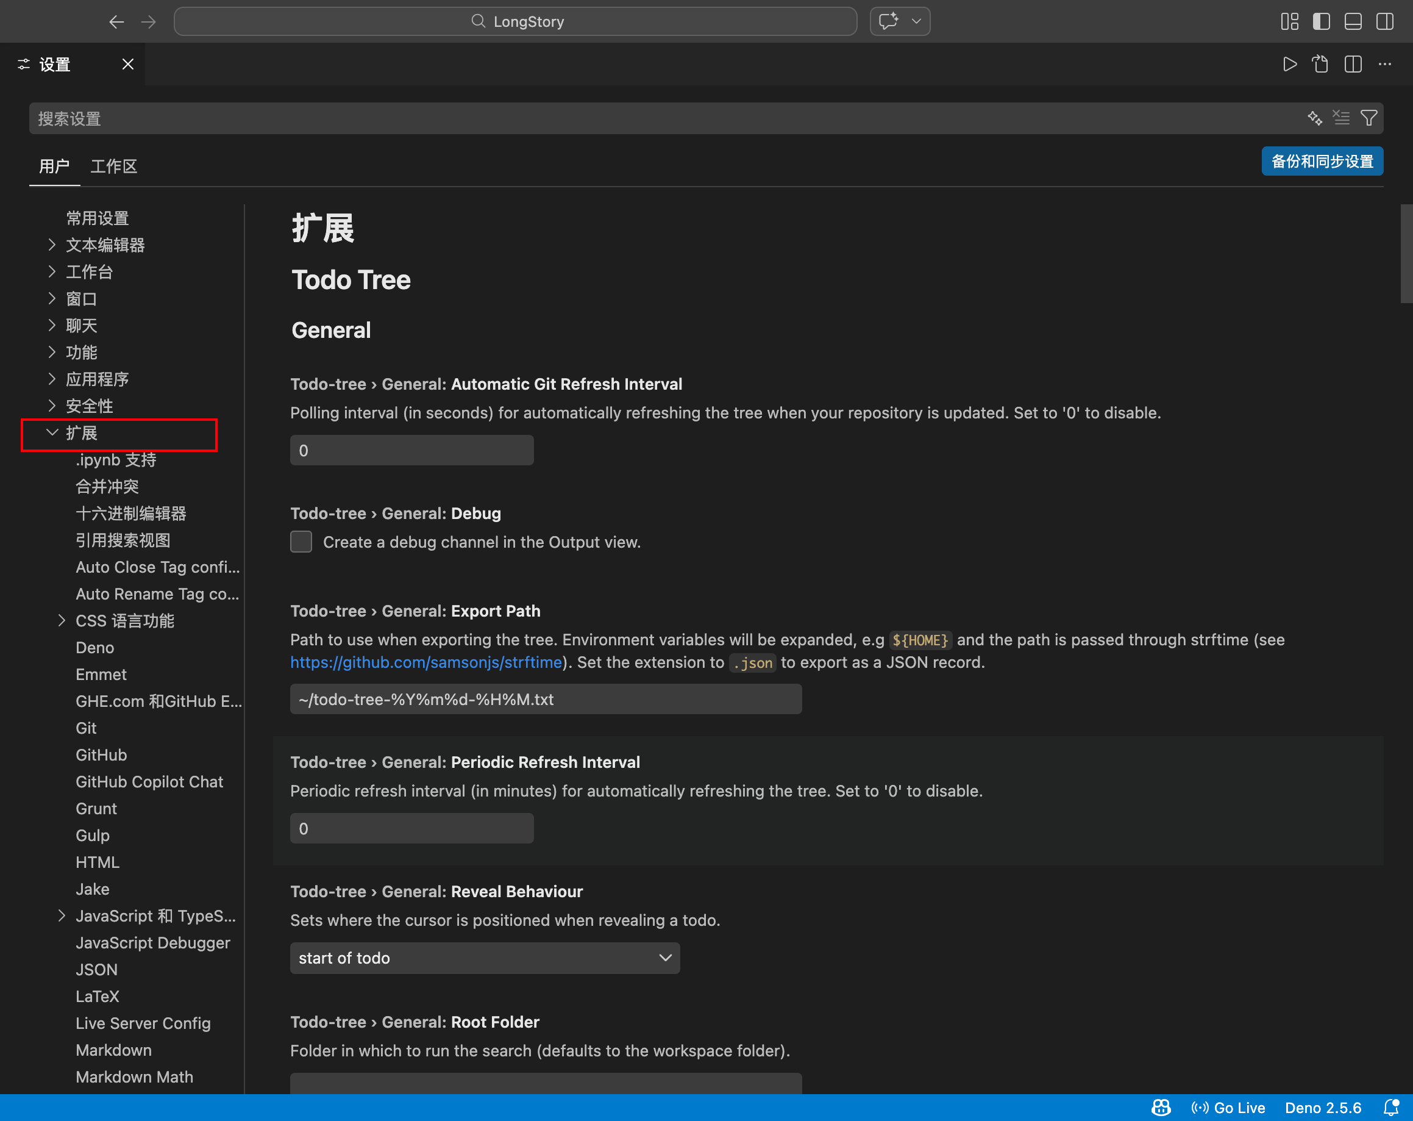This screenshot has width=1413, height=1121.
Task: Select 十六进制编辑器 in the tree
Action: 131,514
